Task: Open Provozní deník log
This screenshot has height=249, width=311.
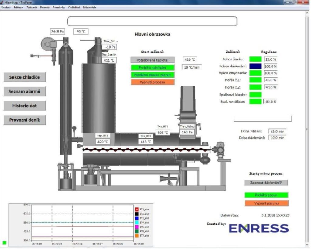Action: click(x=25, y=120)
